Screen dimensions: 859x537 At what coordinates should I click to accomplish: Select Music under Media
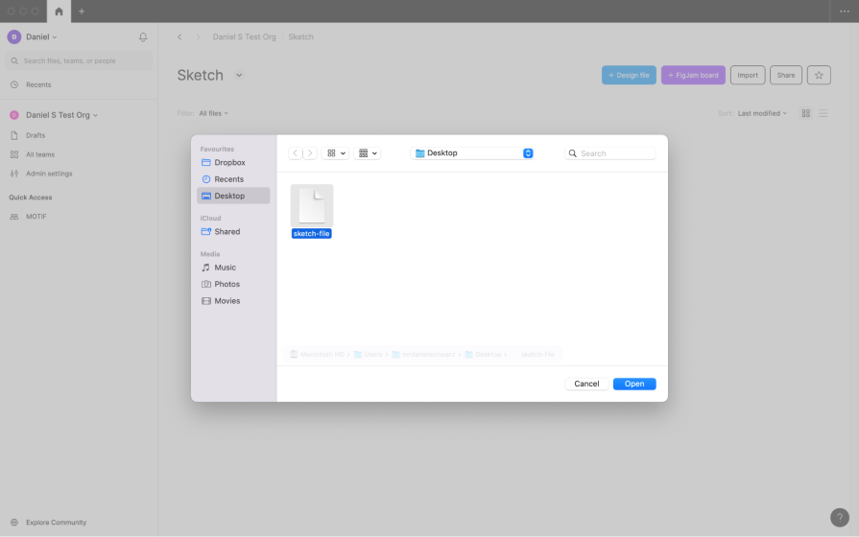point(225,268)
